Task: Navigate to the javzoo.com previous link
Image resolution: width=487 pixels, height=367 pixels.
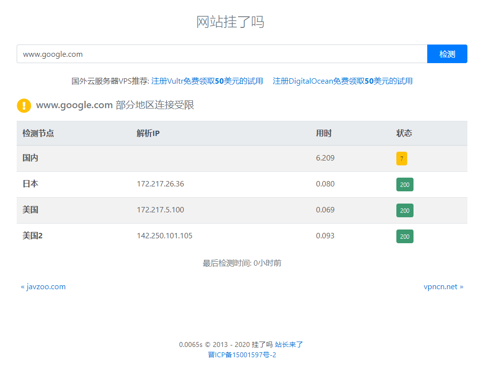Action: [x=44, y=287]
